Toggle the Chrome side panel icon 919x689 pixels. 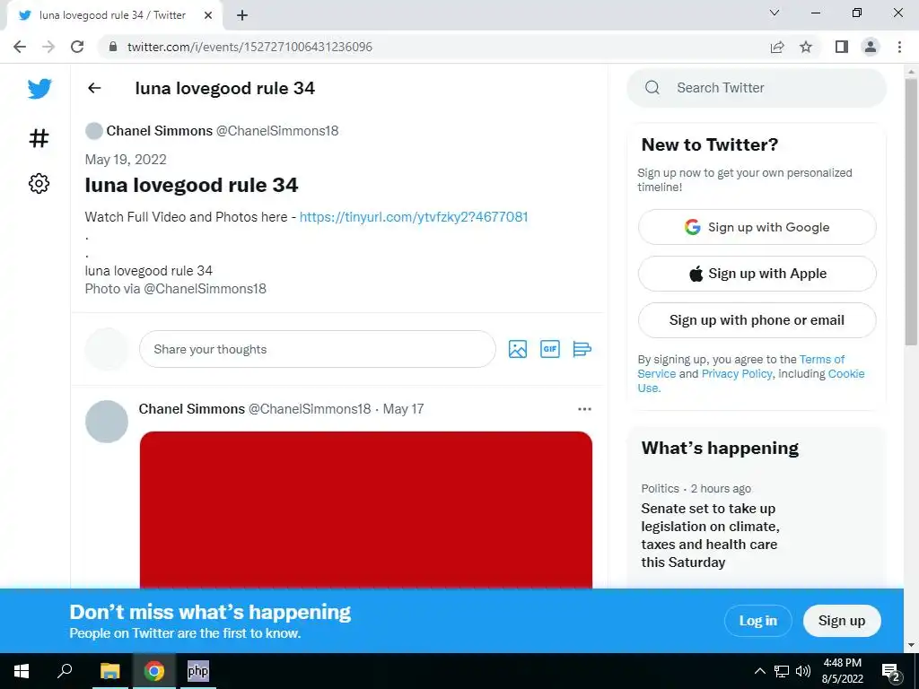(x=842, y=47)
